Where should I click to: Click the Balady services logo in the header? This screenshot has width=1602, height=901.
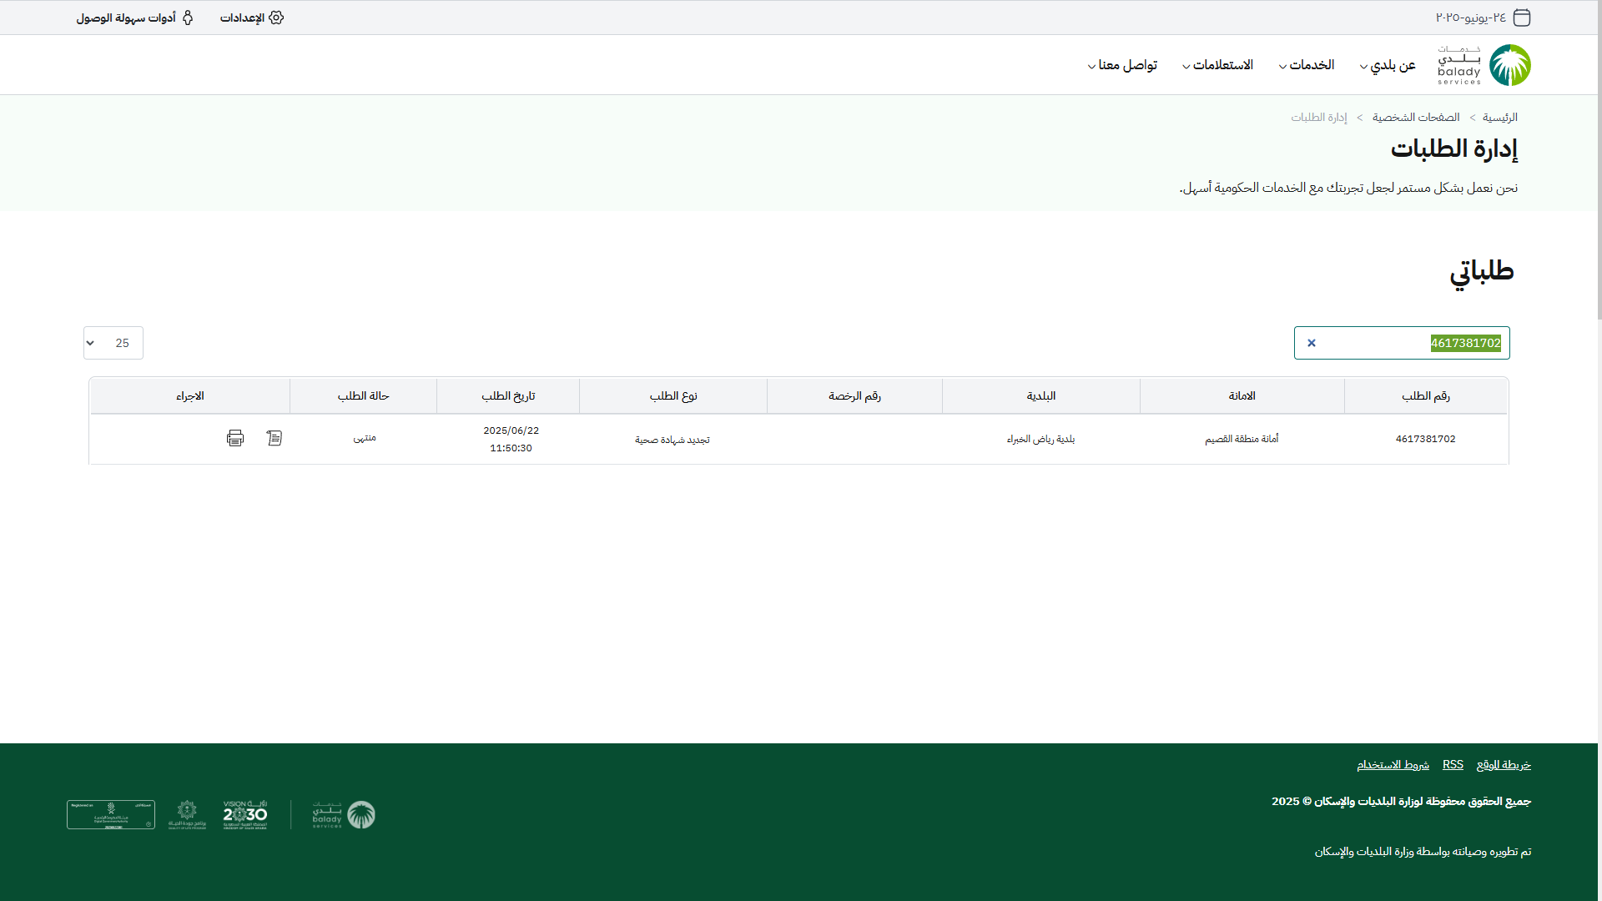tap(1484, 65)
